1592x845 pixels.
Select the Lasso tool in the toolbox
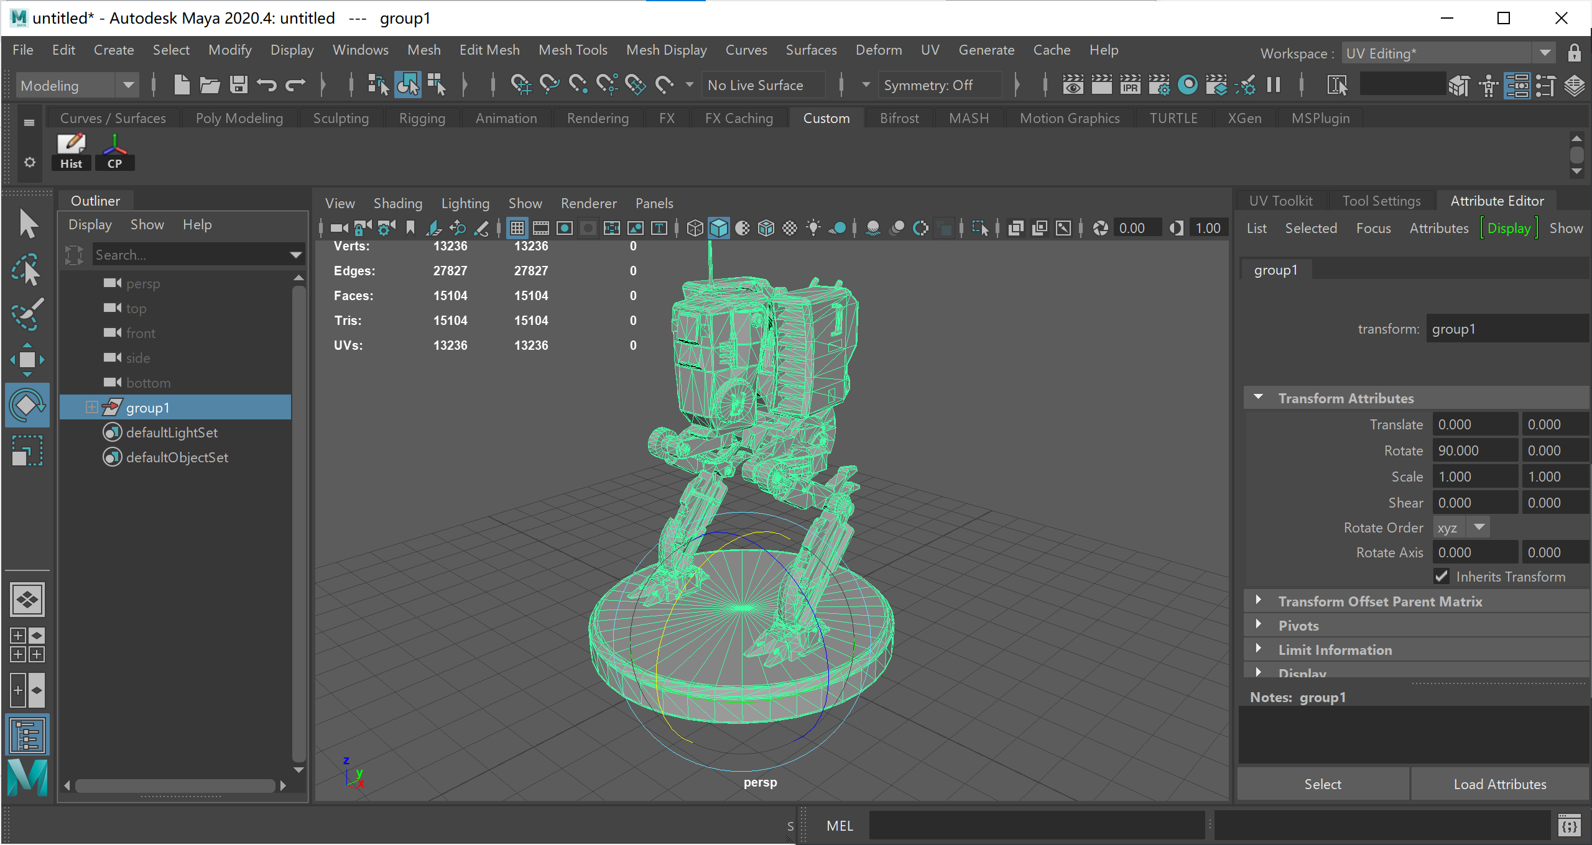click(26, 270)
